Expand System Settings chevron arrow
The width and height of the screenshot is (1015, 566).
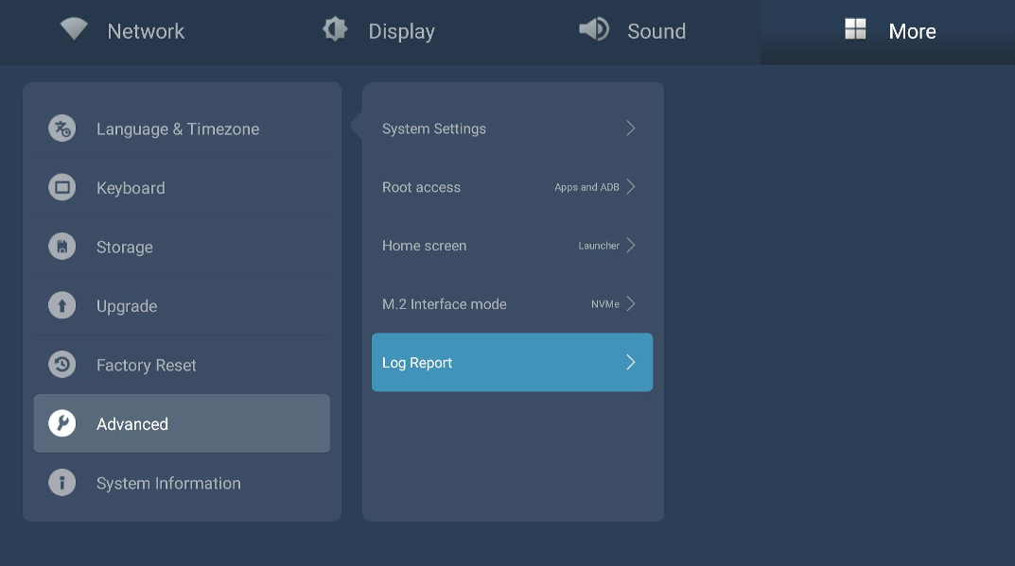[631, 129]
